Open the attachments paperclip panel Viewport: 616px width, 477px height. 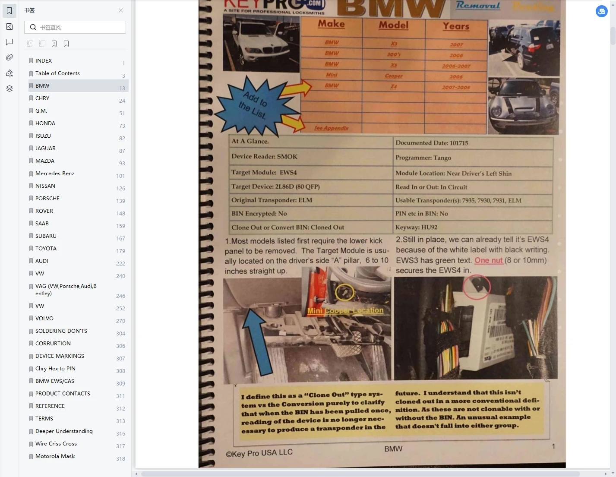pos(9,57)
